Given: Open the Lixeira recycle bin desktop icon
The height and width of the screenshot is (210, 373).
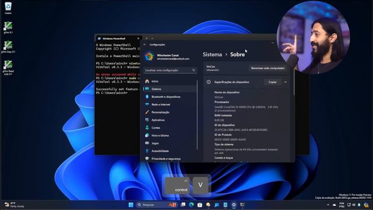Looking at the screenshot, I should (8, 8).
